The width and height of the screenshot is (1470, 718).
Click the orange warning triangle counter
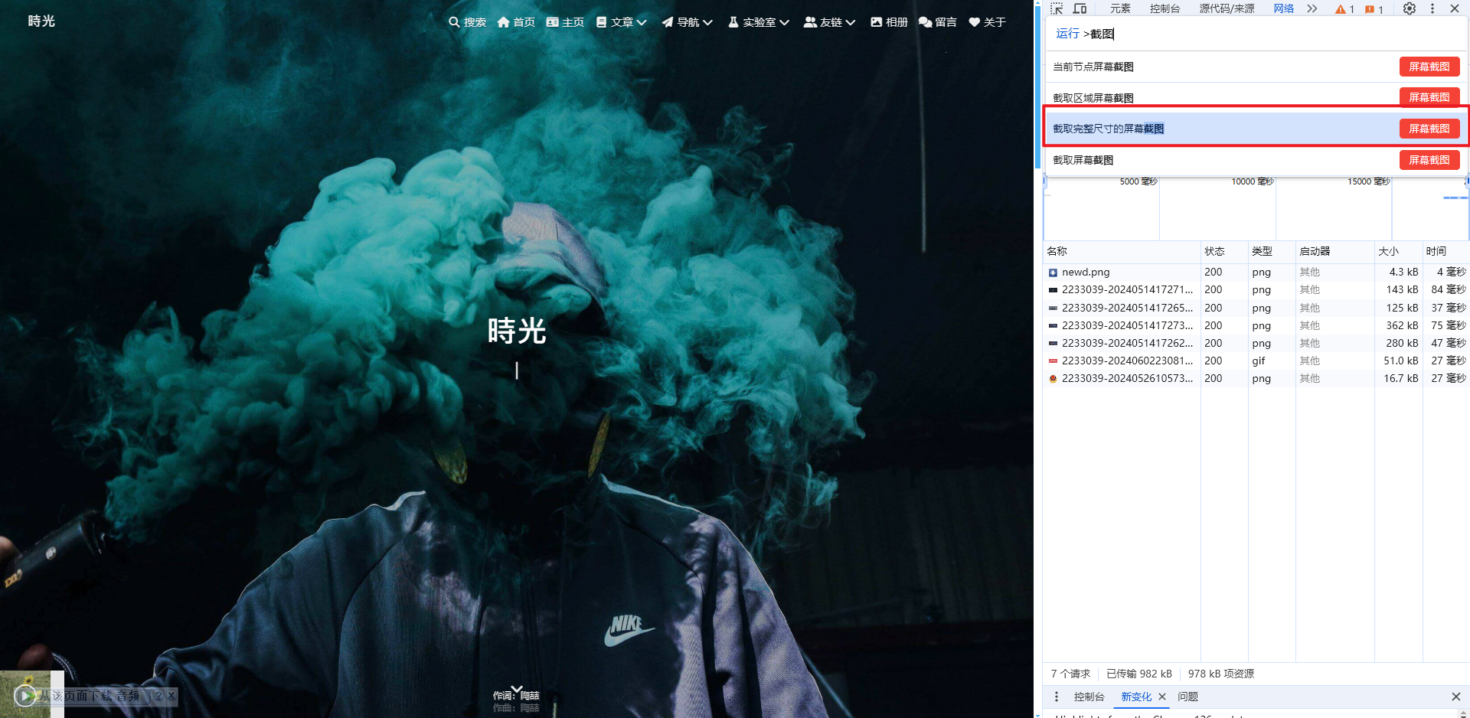(1344, 9)
